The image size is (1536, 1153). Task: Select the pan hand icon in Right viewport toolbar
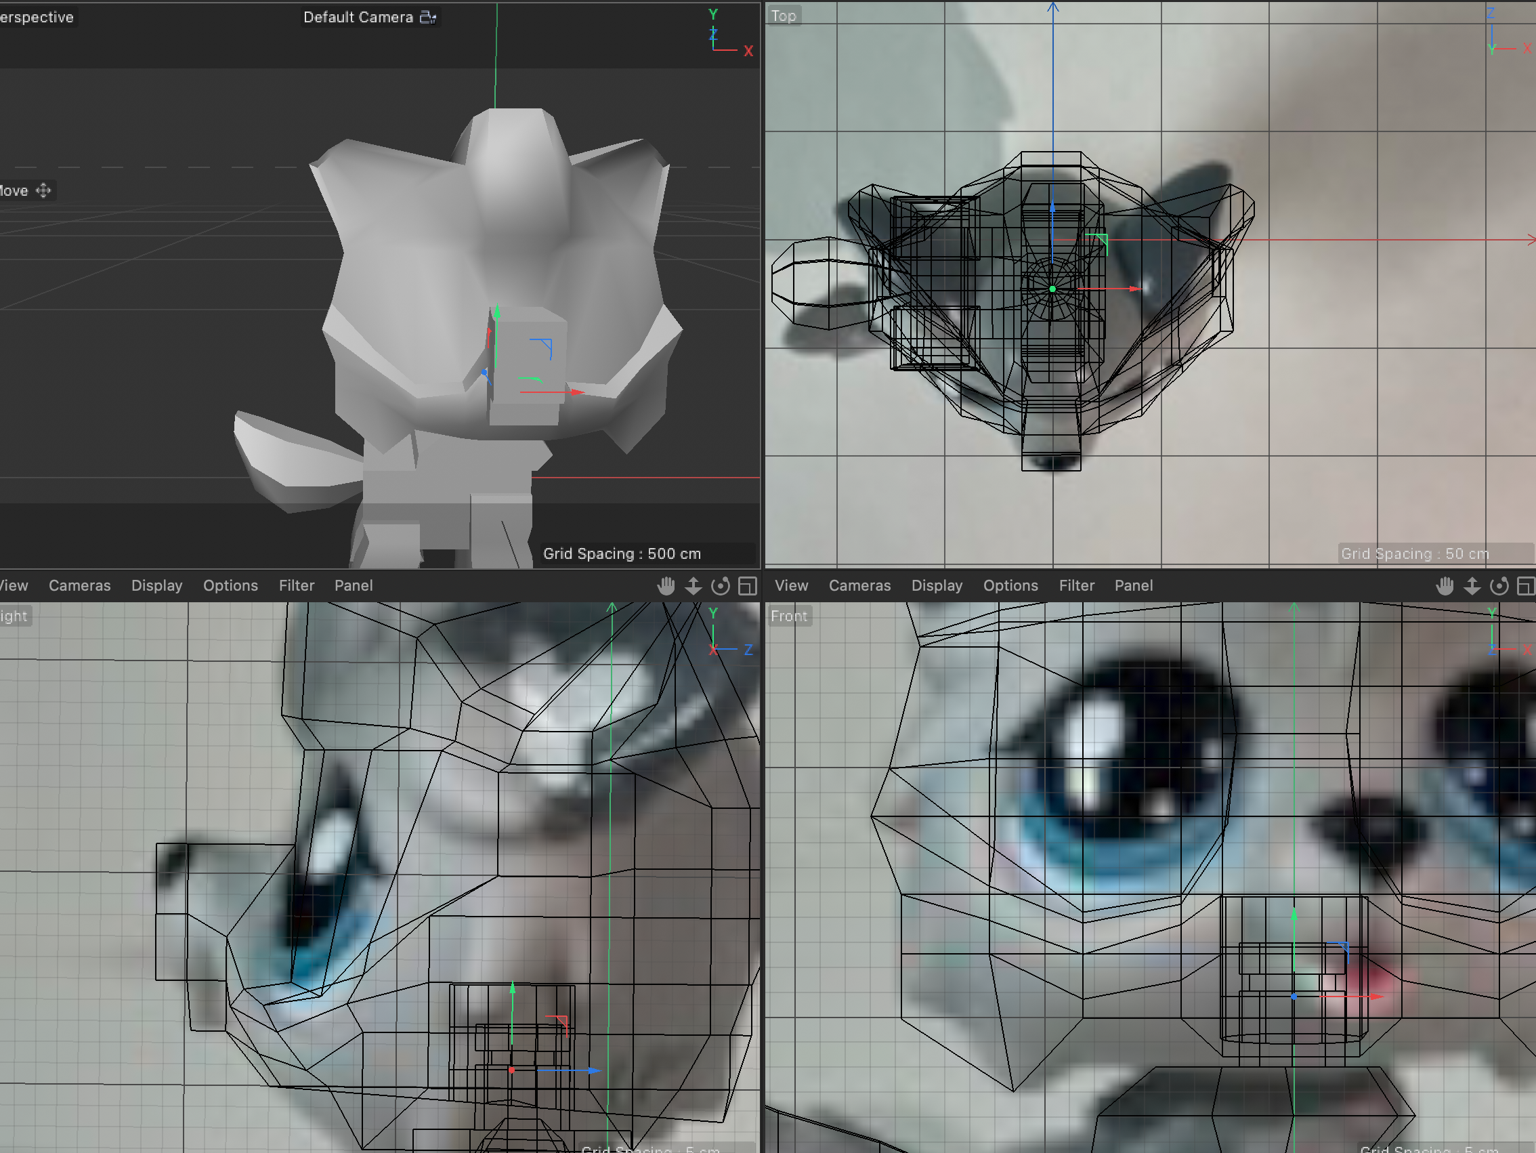point(666,585)
